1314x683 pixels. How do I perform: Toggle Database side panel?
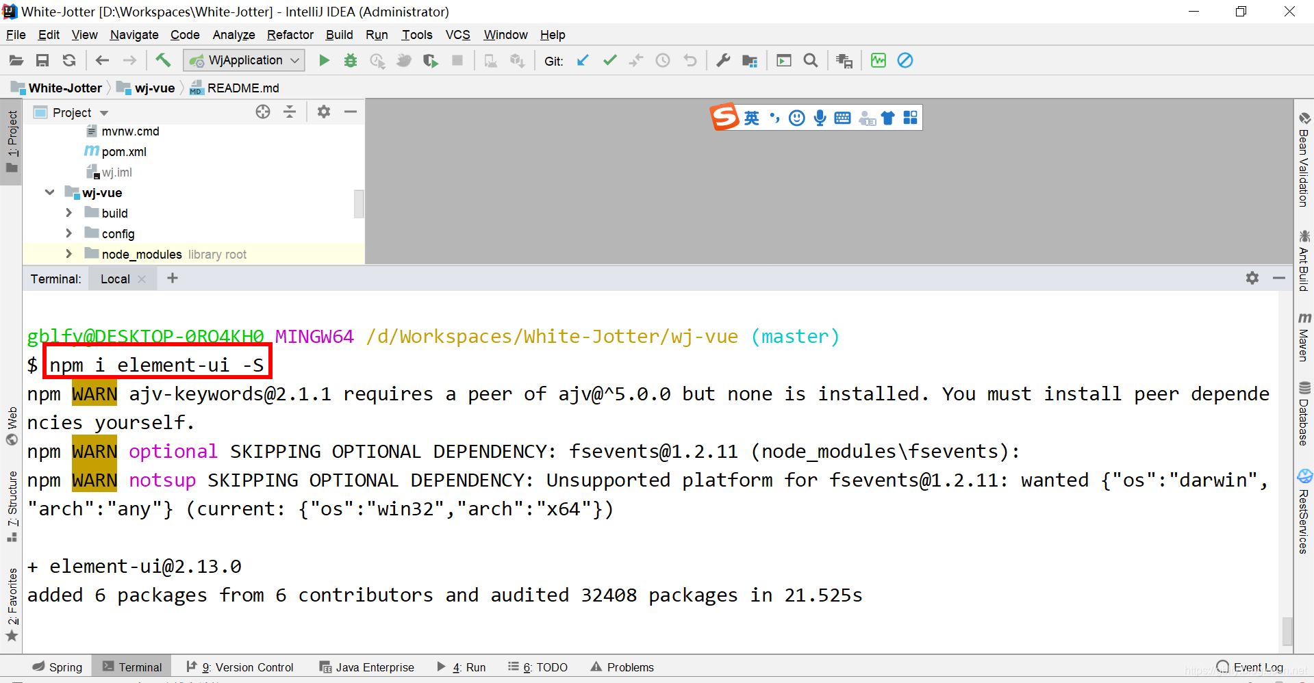(x=1304, y=414)
